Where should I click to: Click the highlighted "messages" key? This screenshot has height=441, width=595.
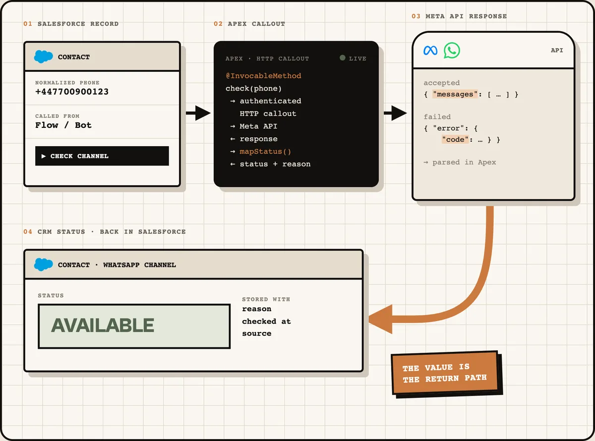[x=456, y=94]
